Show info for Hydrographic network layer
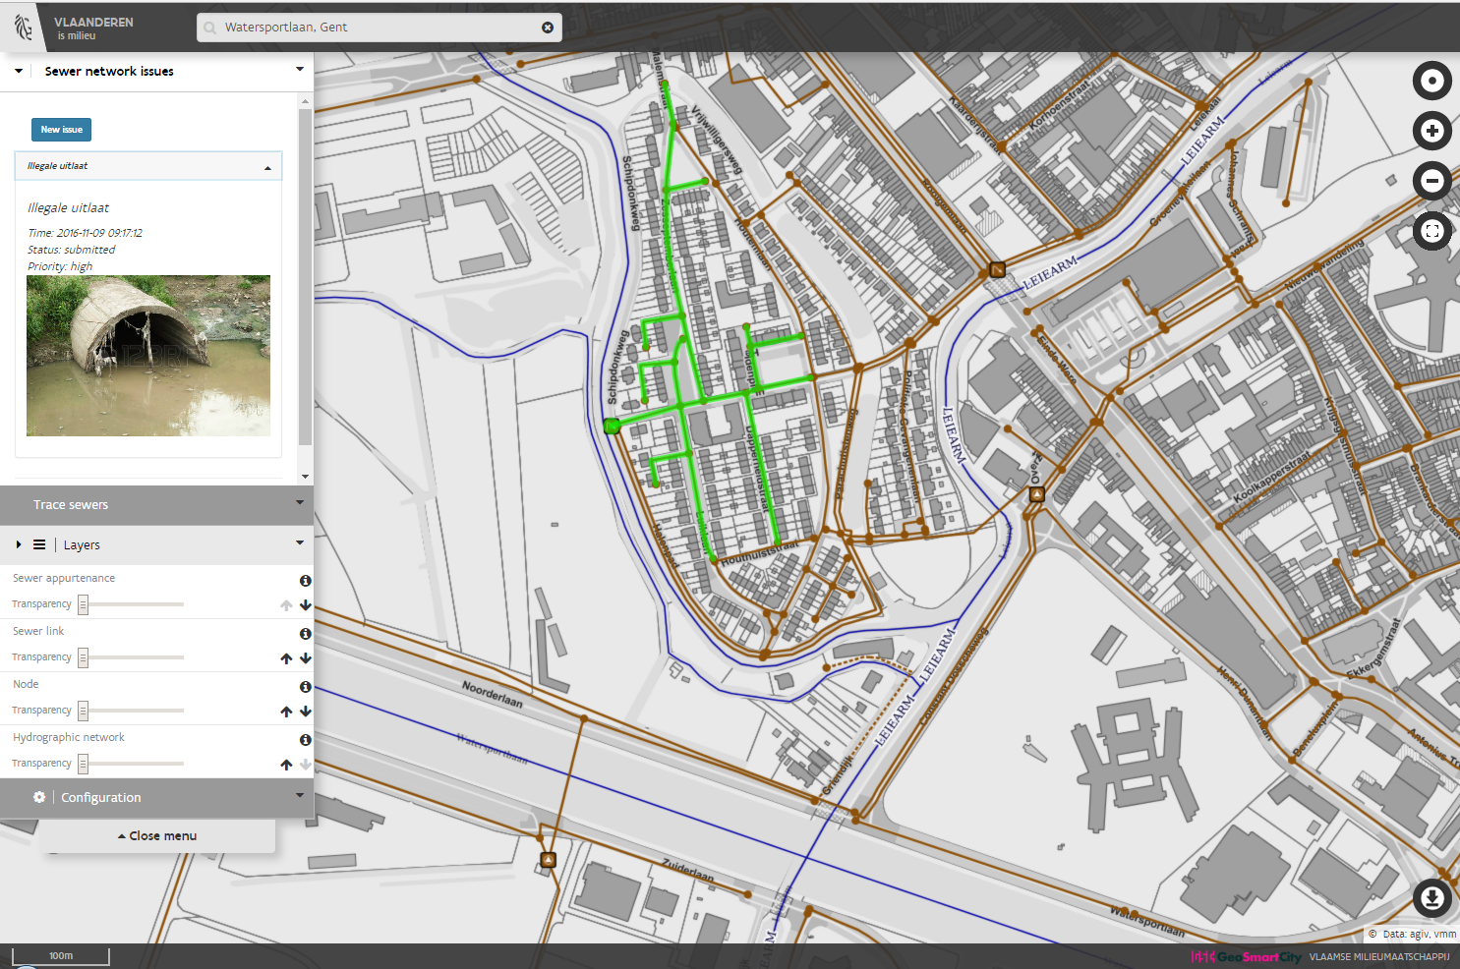This screenshot has width=1460, height=969. tap(306, 740)
